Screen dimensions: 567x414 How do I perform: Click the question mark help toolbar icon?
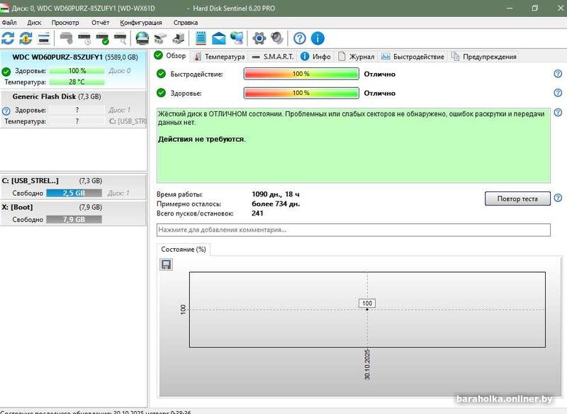(300, 38)
